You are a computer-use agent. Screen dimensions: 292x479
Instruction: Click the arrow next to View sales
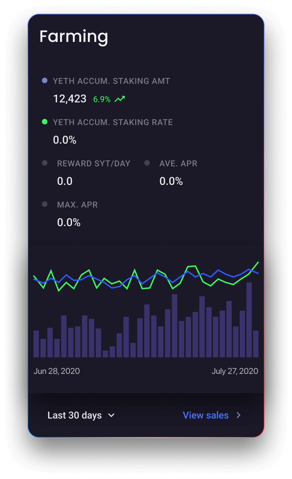point(239,415)
